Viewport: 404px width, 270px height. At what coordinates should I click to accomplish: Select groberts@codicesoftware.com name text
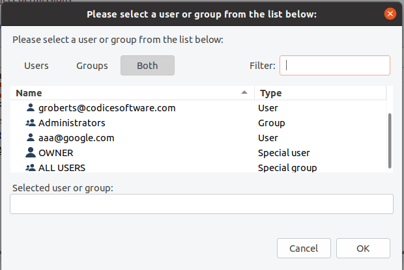(107, 108)
